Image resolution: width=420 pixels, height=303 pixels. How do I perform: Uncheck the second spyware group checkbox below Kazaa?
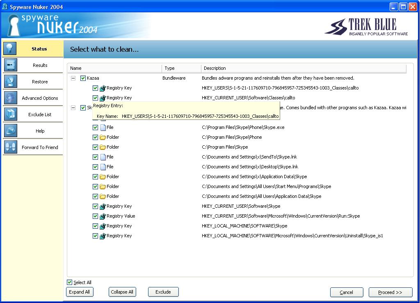[x=83, y=108]
